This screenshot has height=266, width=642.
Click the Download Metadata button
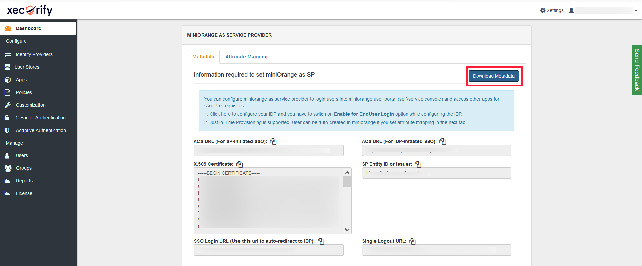pyautogui.click(x=494, y=76)
